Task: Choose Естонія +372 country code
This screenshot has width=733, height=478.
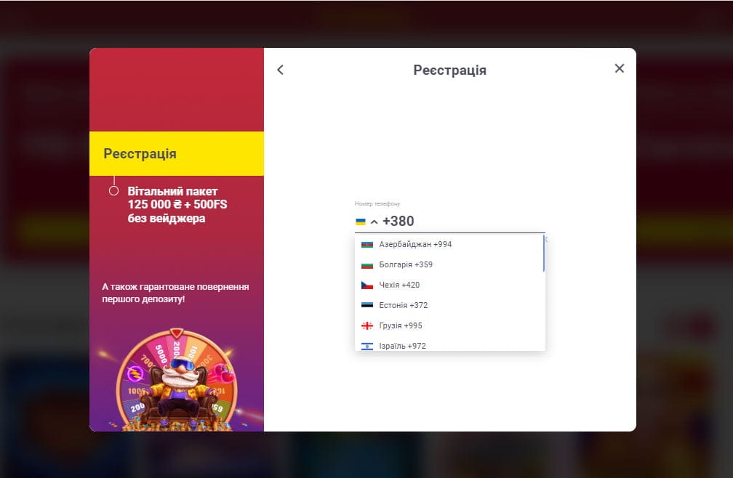Action: tap(403, 306)
